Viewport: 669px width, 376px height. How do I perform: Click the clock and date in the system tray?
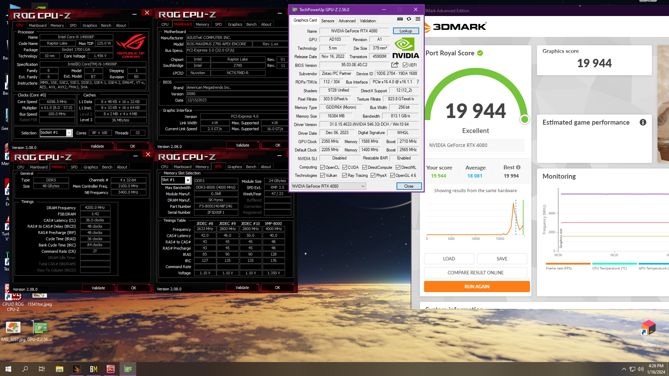[656, 369]
